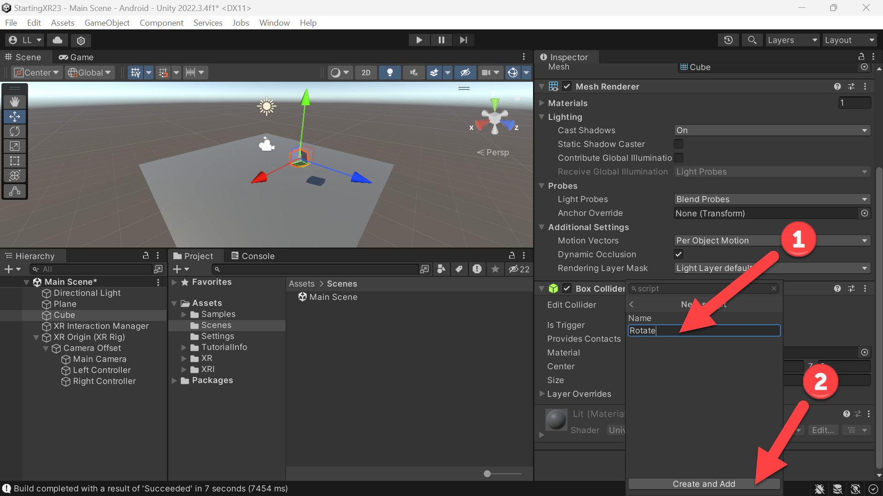This screenshot has width=883, height=496.
Task: Select the Scale tool in scene toolbar
Action: [15, 146]
